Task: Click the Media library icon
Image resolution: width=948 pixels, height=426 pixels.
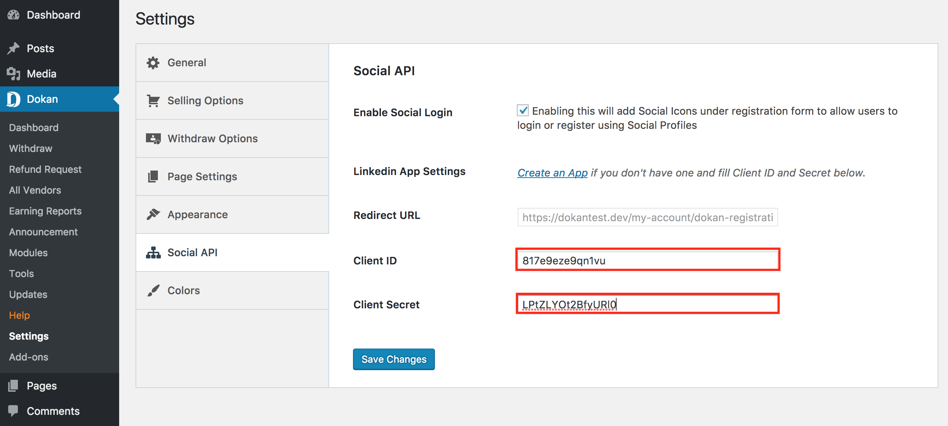Action: click(13, 74)
